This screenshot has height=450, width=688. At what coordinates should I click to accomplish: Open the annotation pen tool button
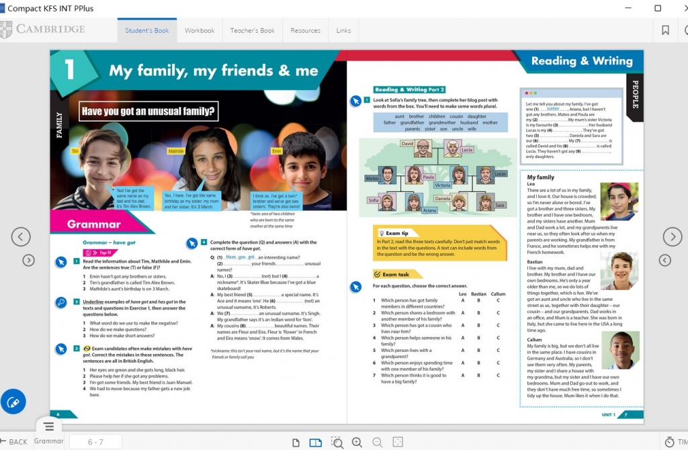pos(13,402)
